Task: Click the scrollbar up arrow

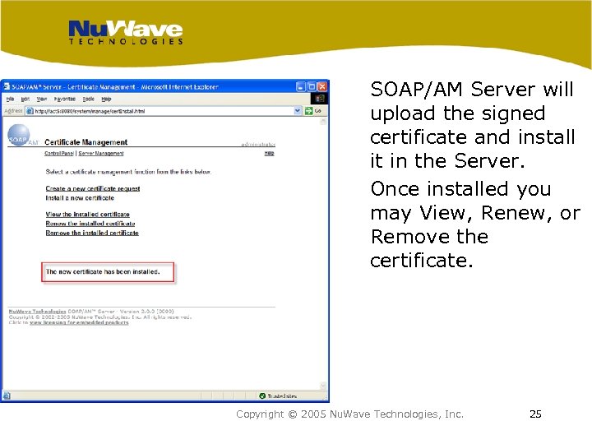Action: point(323,122)
